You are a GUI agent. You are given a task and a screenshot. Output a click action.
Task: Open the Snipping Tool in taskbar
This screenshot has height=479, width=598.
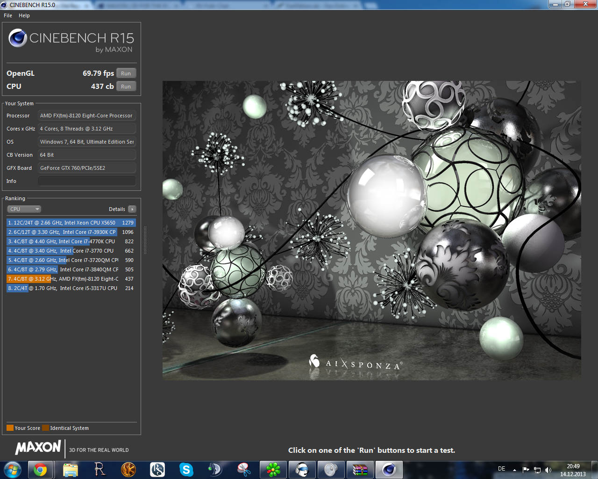tap(244, 470)
